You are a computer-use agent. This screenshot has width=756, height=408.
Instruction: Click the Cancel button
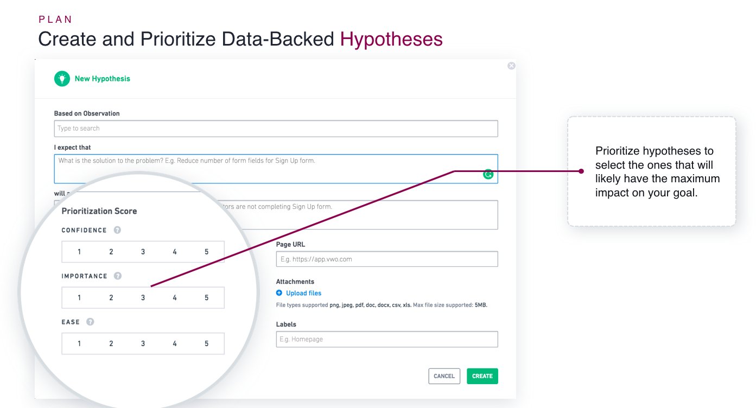444,376
